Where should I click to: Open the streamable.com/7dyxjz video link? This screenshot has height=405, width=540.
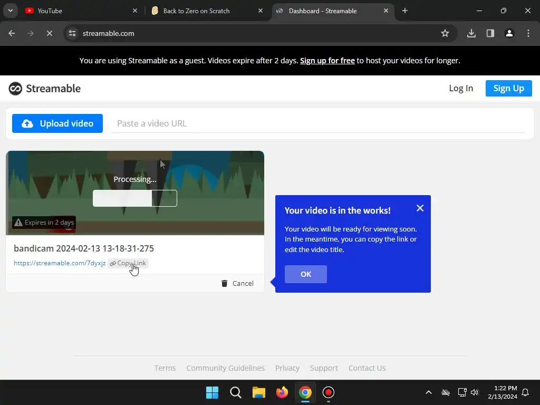[x=60, y=263]
